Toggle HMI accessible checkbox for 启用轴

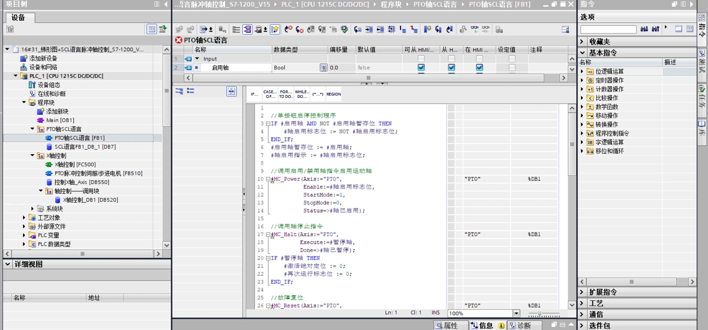coord(421,67)
